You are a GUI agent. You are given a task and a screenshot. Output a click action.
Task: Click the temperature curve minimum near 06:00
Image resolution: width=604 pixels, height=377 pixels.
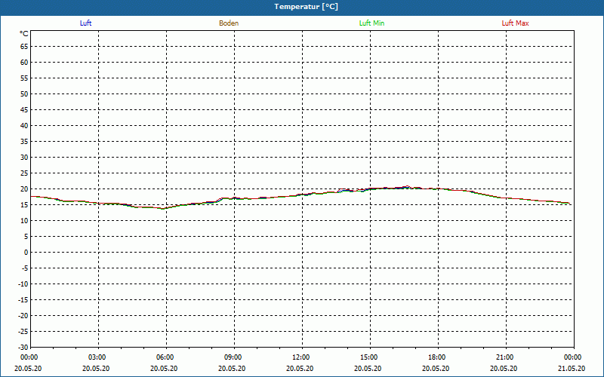coord(163,209)
